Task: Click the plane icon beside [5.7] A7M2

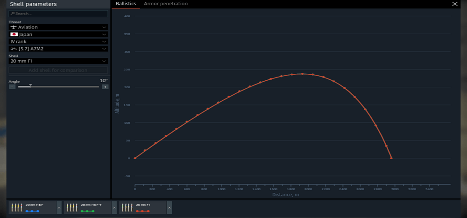Action: (14, 49)
